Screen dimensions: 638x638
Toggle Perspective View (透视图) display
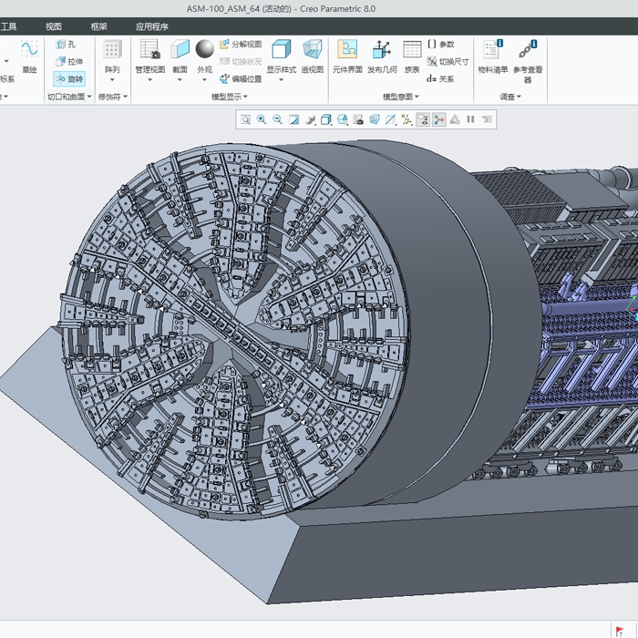[x=313, y=56]
